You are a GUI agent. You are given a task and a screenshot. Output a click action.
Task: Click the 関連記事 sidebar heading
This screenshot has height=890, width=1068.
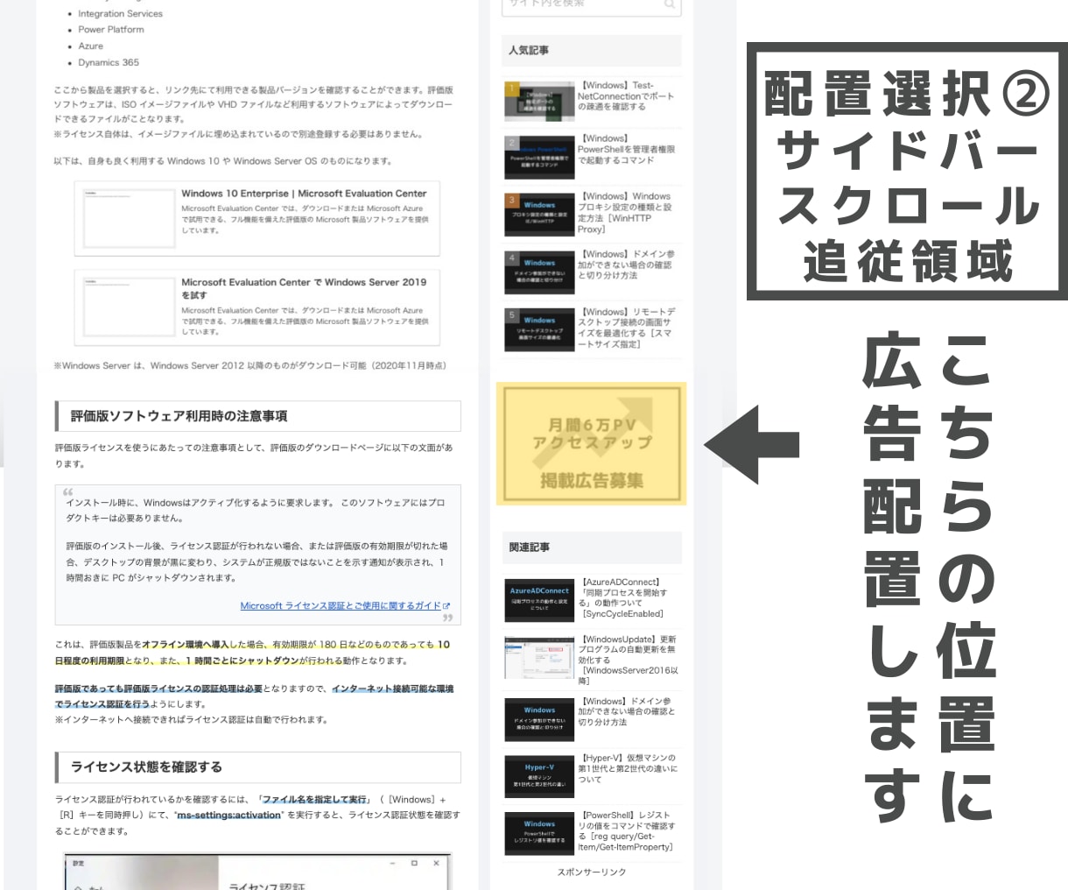[592, 547]
